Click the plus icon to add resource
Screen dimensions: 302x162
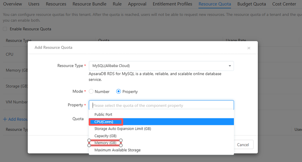tap(5, 119)
